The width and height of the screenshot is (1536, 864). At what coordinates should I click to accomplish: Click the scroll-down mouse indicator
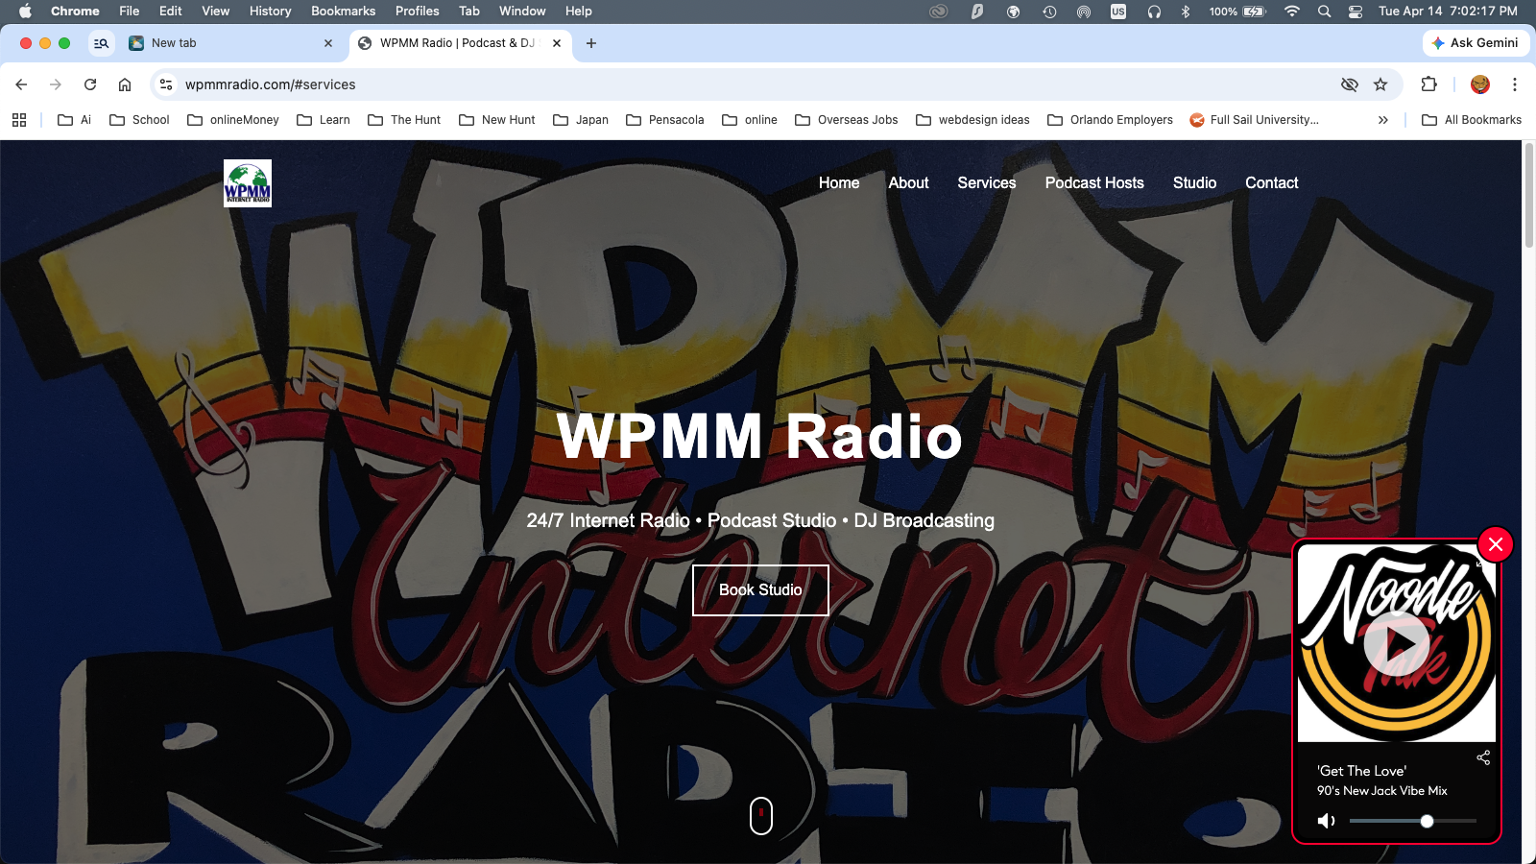761,816
